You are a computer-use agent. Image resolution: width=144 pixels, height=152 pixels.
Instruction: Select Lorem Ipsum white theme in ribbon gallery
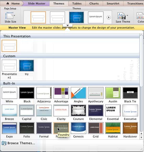(x=96, y=17)
